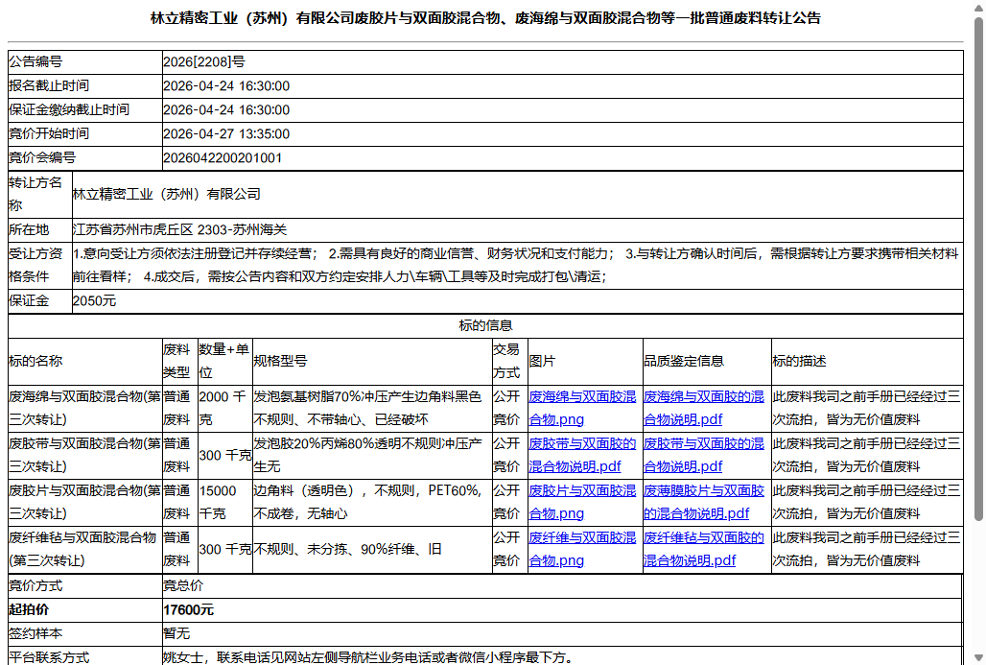
Task: Click the spec 不规则、未分拣、90%纤维、旧
Action: click(x=348, y=550)
